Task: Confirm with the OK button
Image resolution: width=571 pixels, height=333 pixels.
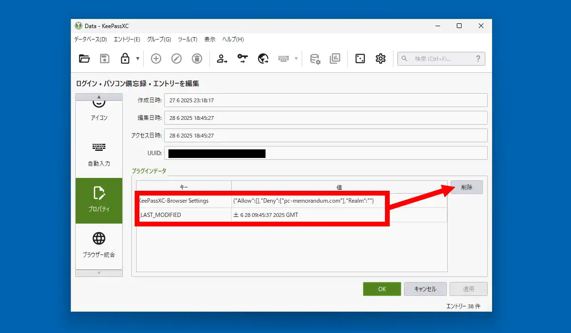Action: point(382,289)
